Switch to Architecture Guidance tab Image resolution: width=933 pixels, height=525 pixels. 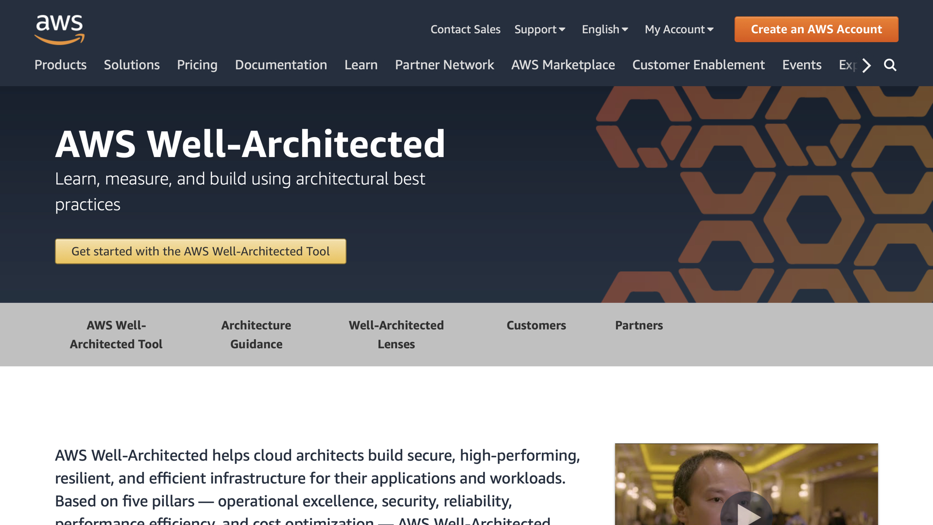(256, 334)
